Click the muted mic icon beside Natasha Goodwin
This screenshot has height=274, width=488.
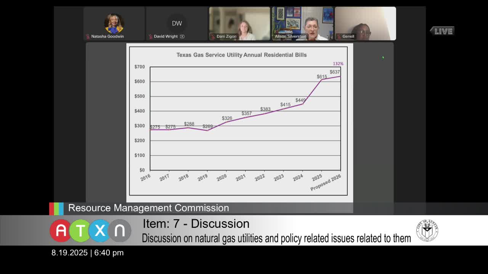point(88,37)
